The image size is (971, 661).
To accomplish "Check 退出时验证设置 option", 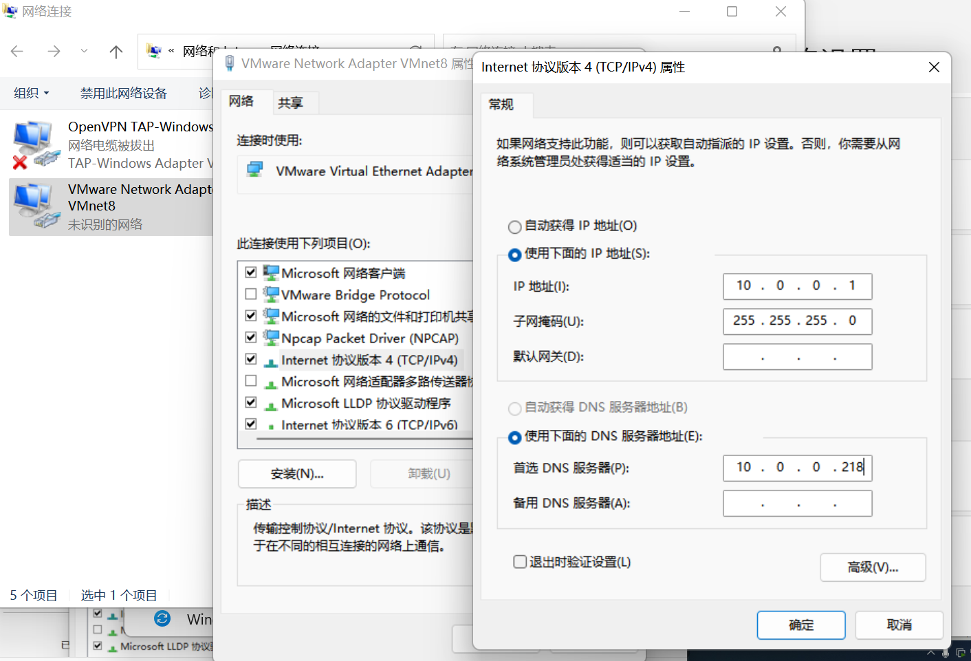I will click(520, 562).
